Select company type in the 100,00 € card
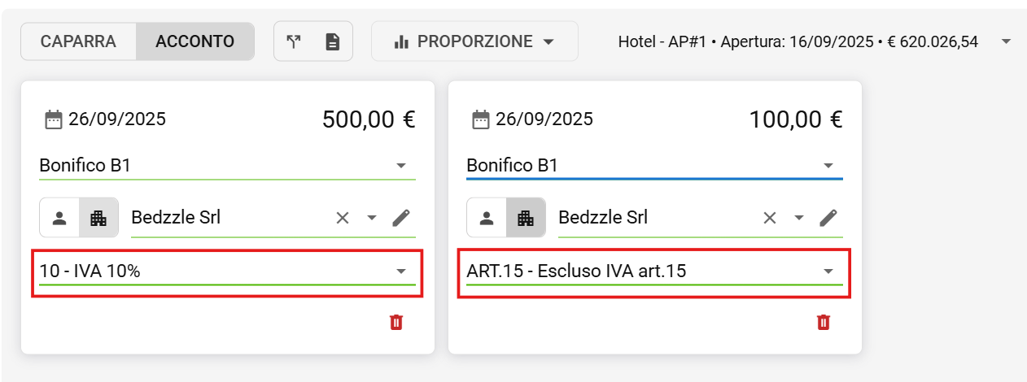Screen dimensions: 1027x382 click(x=526, y=218)
